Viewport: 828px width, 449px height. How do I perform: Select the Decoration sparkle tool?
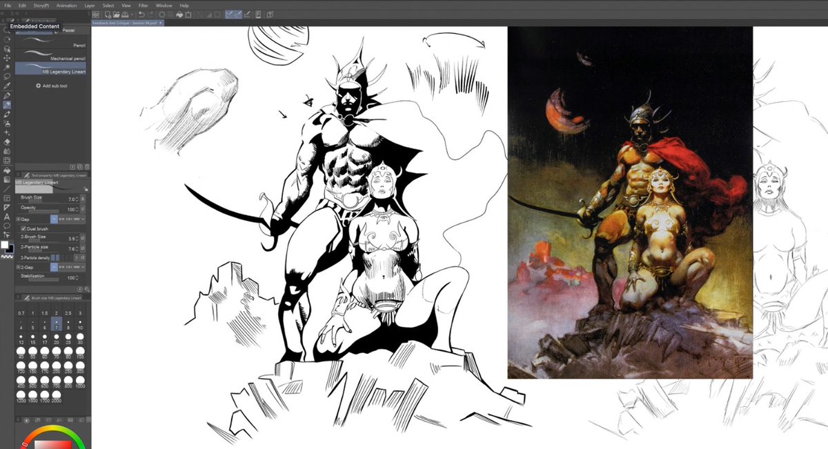7,132
